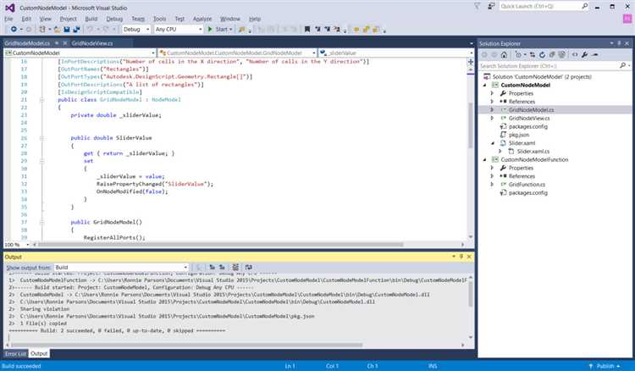Screen dimensions: 635x371
Task: Click the Redo arrow in toolbar
Action: [x=106, y=29]
